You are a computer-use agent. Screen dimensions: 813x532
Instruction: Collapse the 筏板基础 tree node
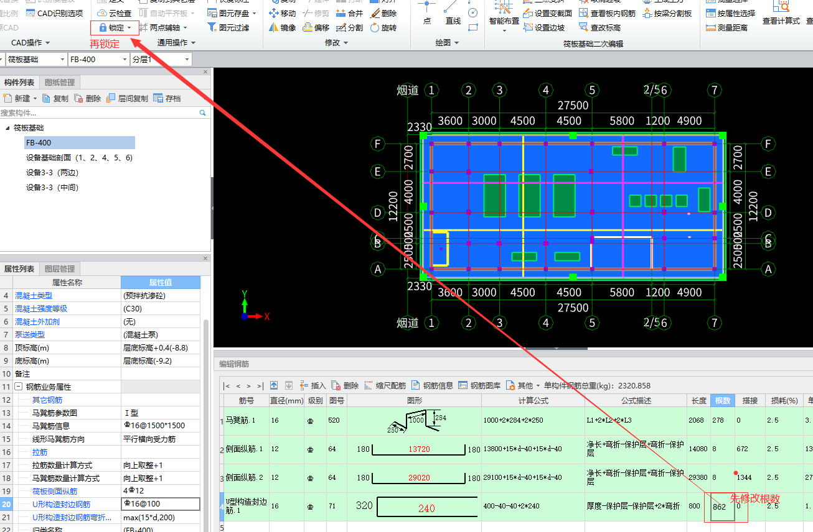click(7, 128)
